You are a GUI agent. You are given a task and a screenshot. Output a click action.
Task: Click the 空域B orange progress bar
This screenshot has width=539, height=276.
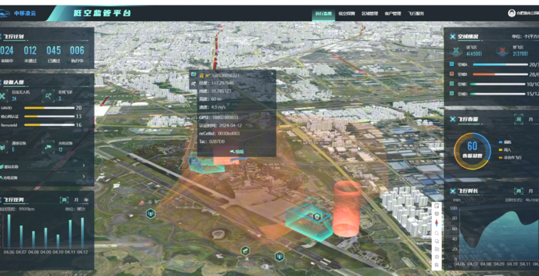[490, 74]
